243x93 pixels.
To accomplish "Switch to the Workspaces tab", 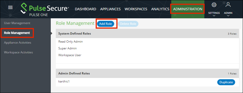I will (136, 9).
